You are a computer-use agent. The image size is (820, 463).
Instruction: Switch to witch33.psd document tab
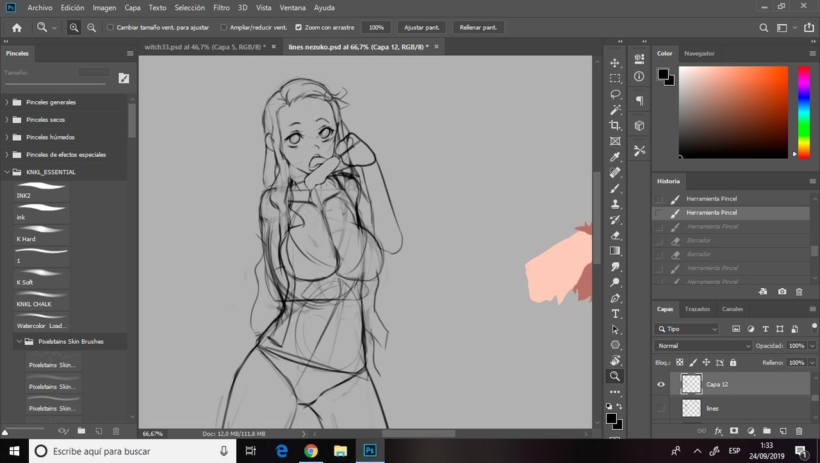coord(205,47)
